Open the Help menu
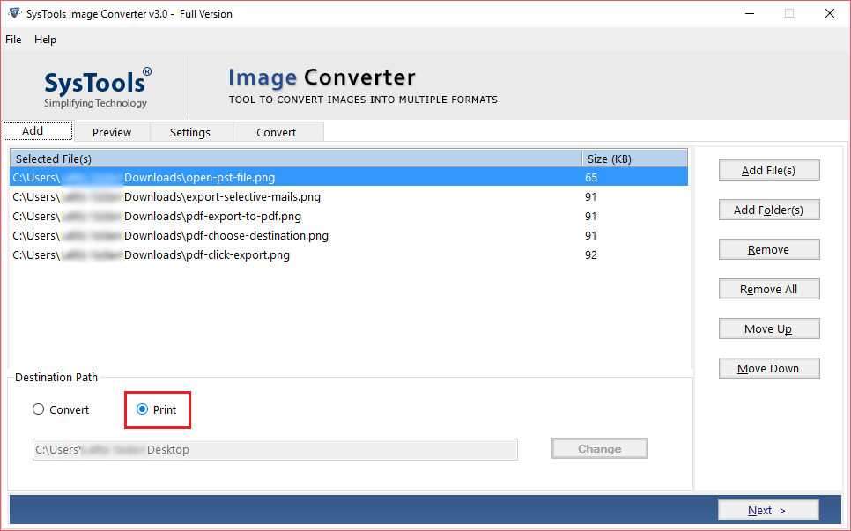Screen dimensions: 851x531 point(45,40)
